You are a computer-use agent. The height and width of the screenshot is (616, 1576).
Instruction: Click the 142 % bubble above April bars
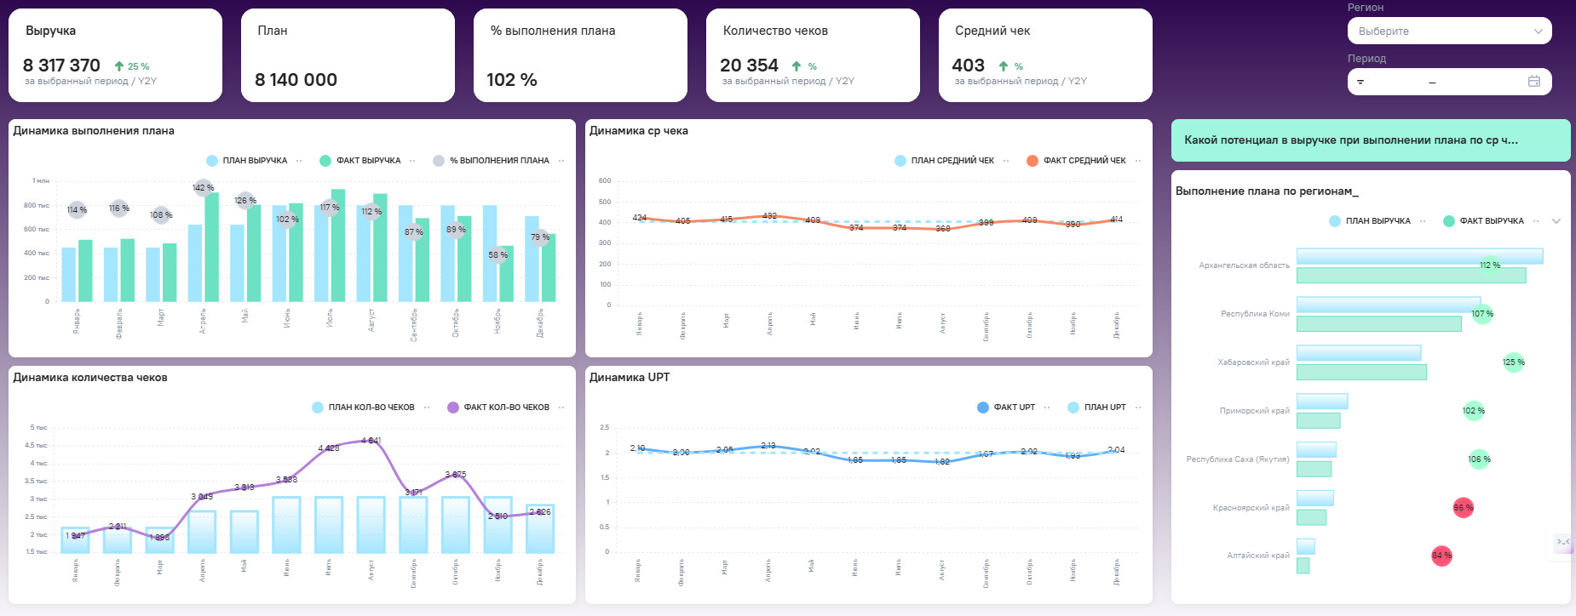coord(204,187)
